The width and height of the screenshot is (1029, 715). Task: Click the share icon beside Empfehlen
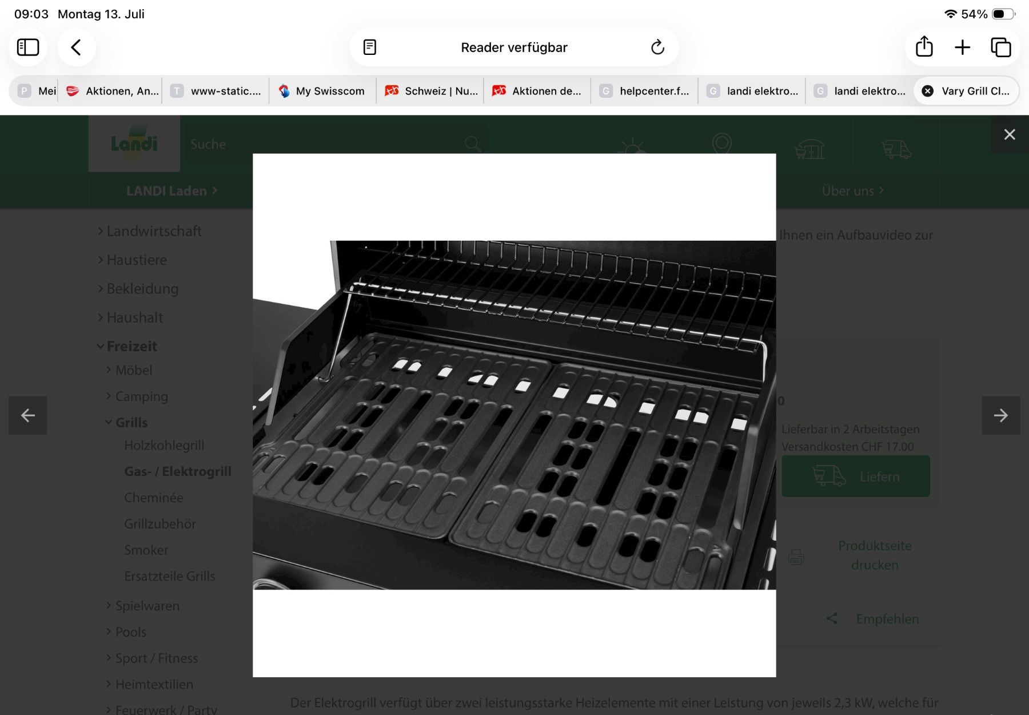832,618
